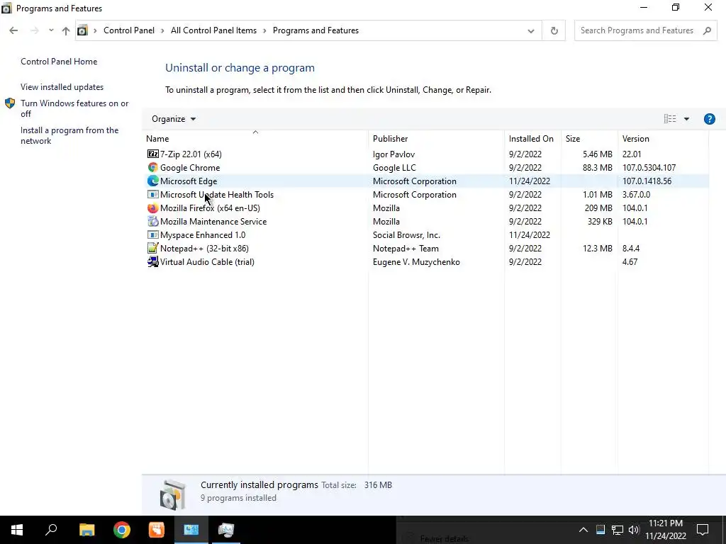
Task: Expand chevron after All Control Panel Items
Action: (x=264, y=30)
